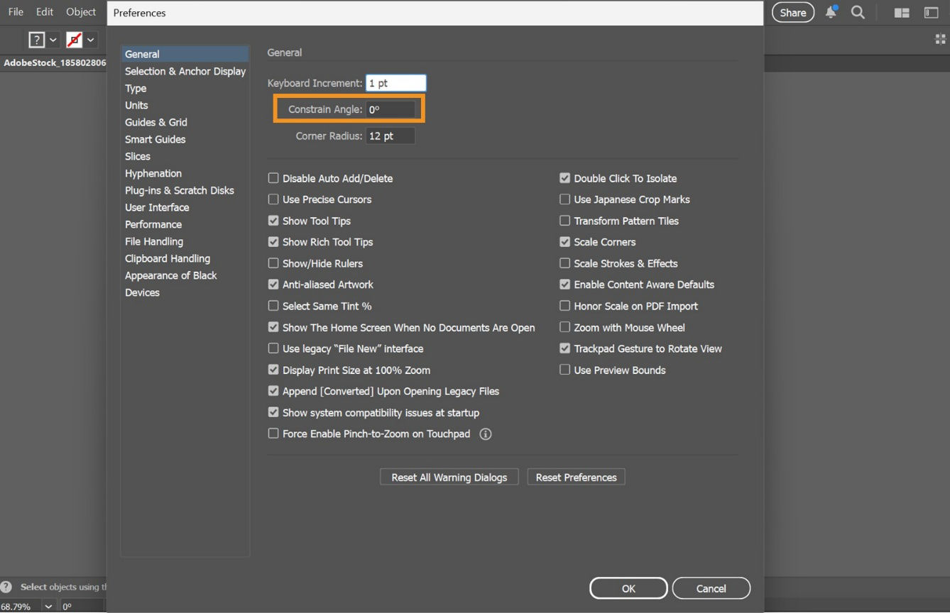Screen dimensions: 950x613
Task: Switch to the Guides & Grid preferences category
Action: pos(156,122)
